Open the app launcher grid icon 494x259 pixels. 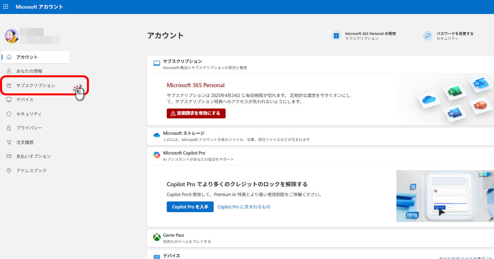click(x=6, y=7)
